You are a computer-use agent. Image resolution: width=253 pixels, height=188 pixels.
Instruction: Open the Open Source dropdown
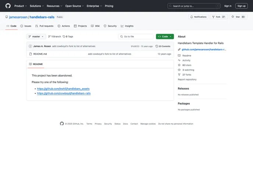[x=74, y=6]
